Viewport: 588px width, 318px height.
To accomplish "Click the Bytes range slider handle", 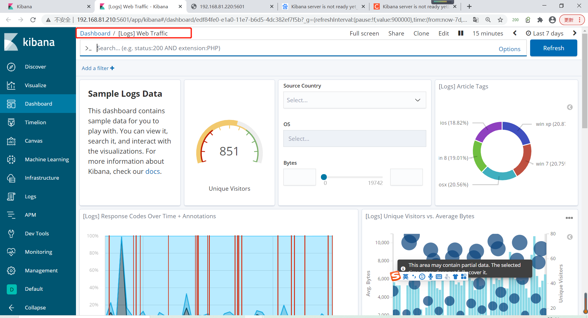I will point(324,177).
